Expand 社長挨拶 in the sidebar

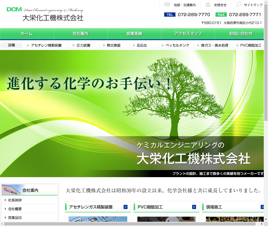coord(15,200)
